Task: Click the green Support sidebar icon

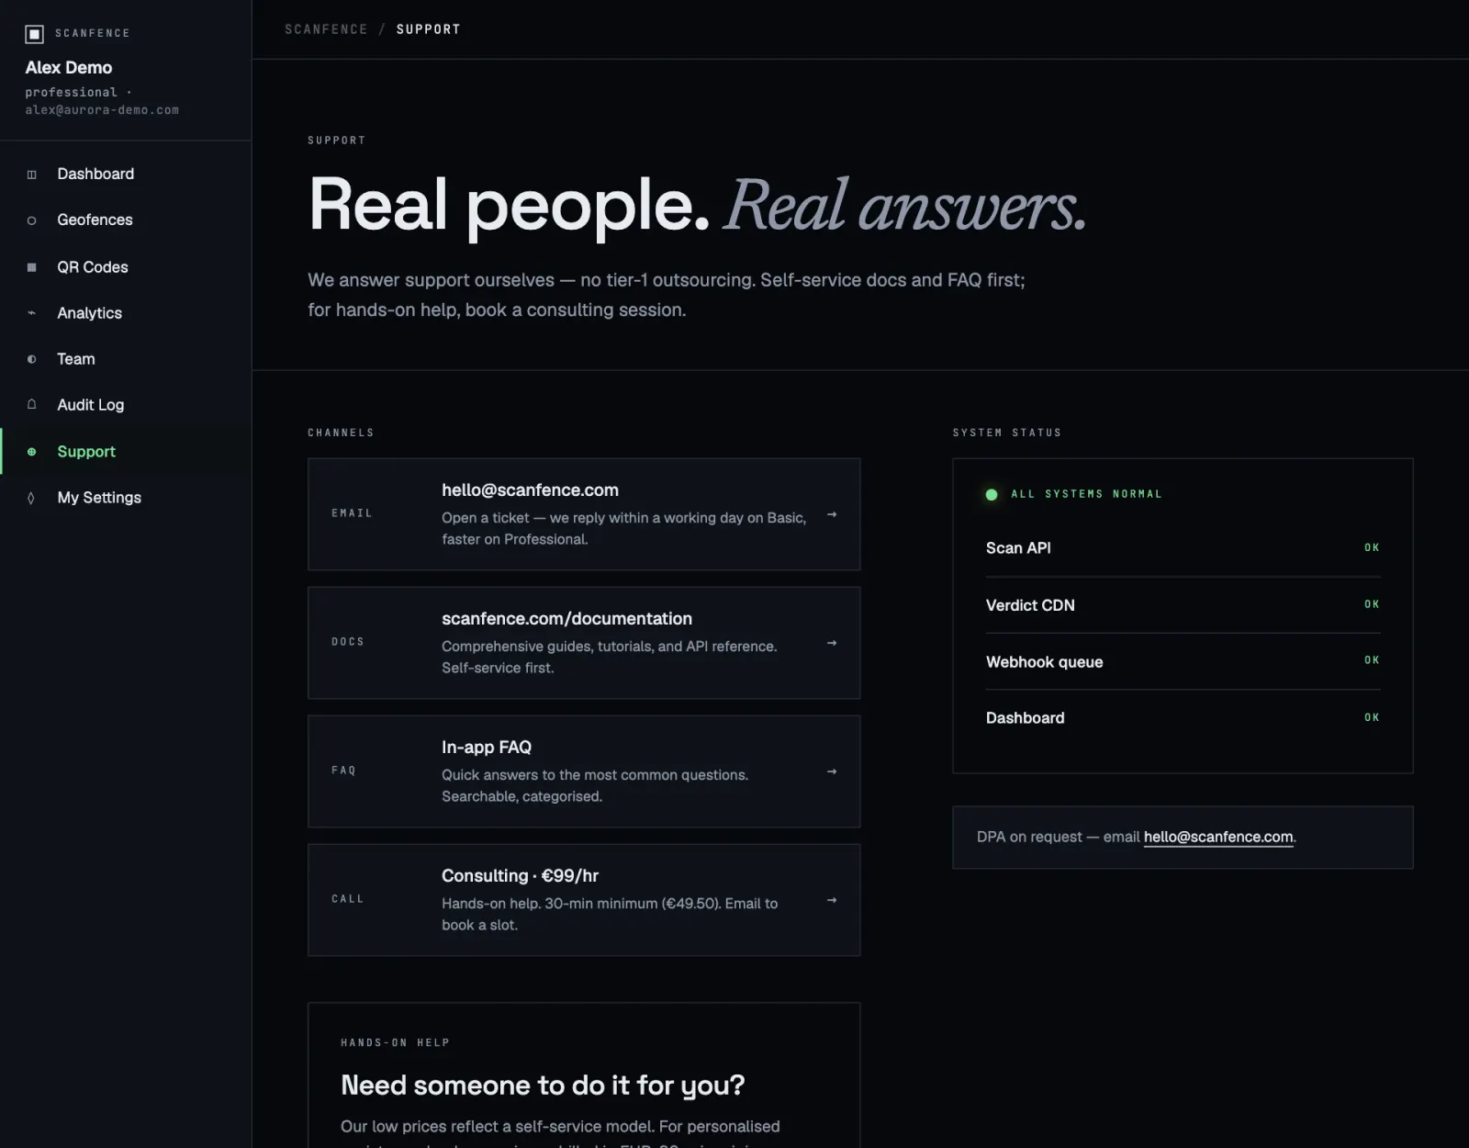Action: pos(32,452)
